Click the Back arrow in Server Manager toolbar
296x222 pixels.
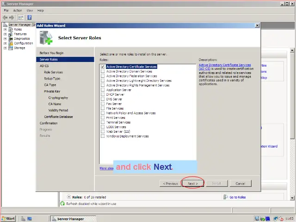(x=5, y=18)
